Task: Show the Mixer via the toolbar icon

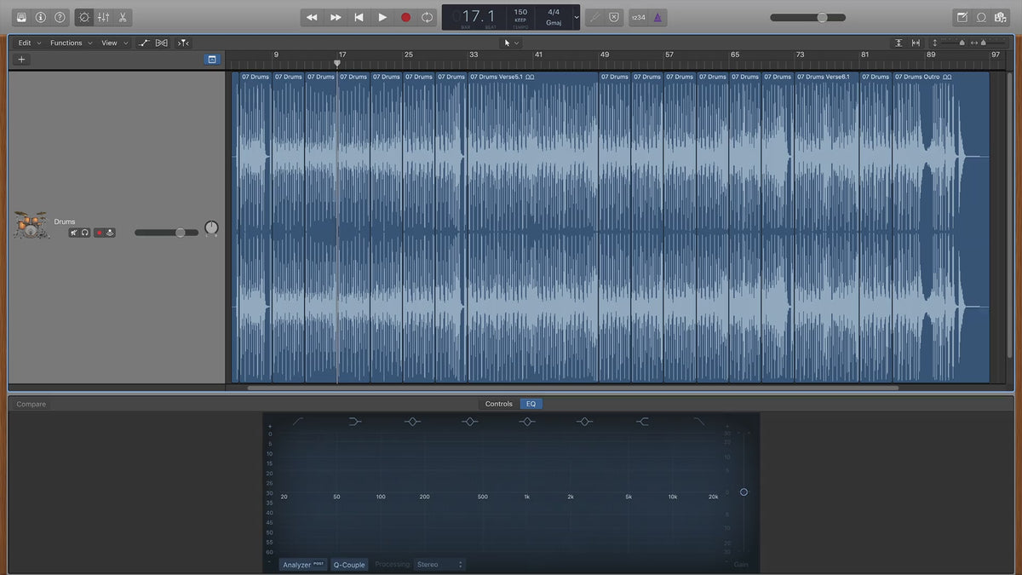Action: coord(103,17)
